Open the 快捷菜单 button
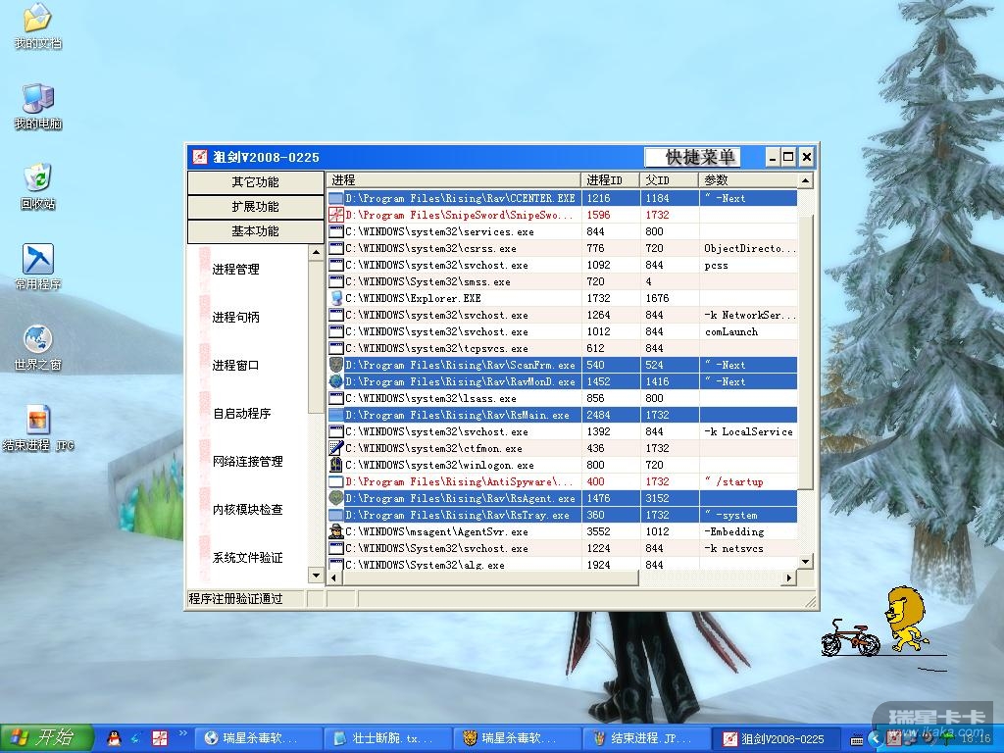 [699, 157]
